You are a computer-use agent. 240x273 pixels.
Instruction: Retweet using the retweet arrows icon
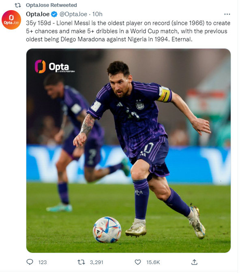[x=81, y=262]
